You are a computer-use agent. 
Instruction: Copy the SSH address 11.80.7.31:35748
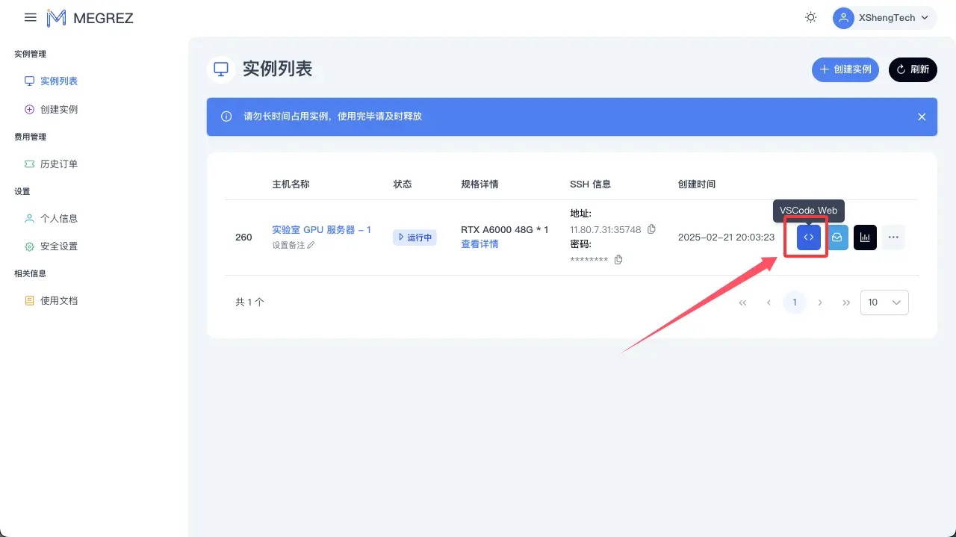(x=651, y=229)
